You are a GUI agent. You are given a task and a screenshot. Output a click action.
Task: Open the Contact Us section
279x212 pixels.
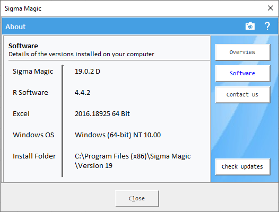coord(243,95)
